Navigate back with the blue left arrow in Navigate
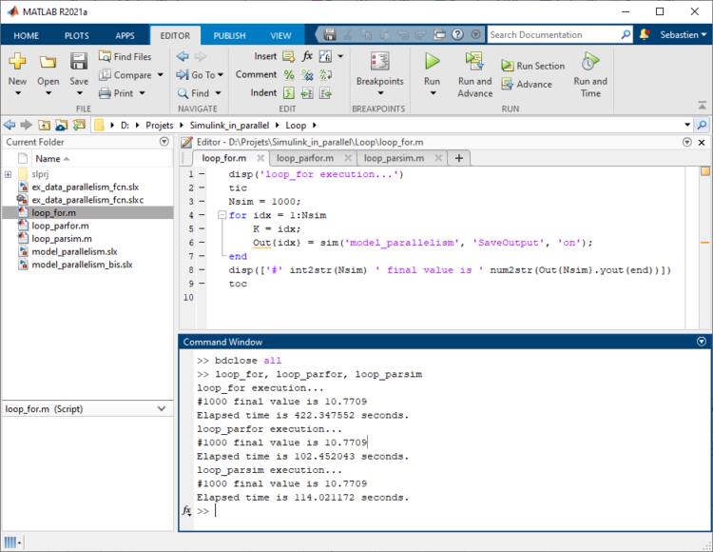 tap(183, 56)
